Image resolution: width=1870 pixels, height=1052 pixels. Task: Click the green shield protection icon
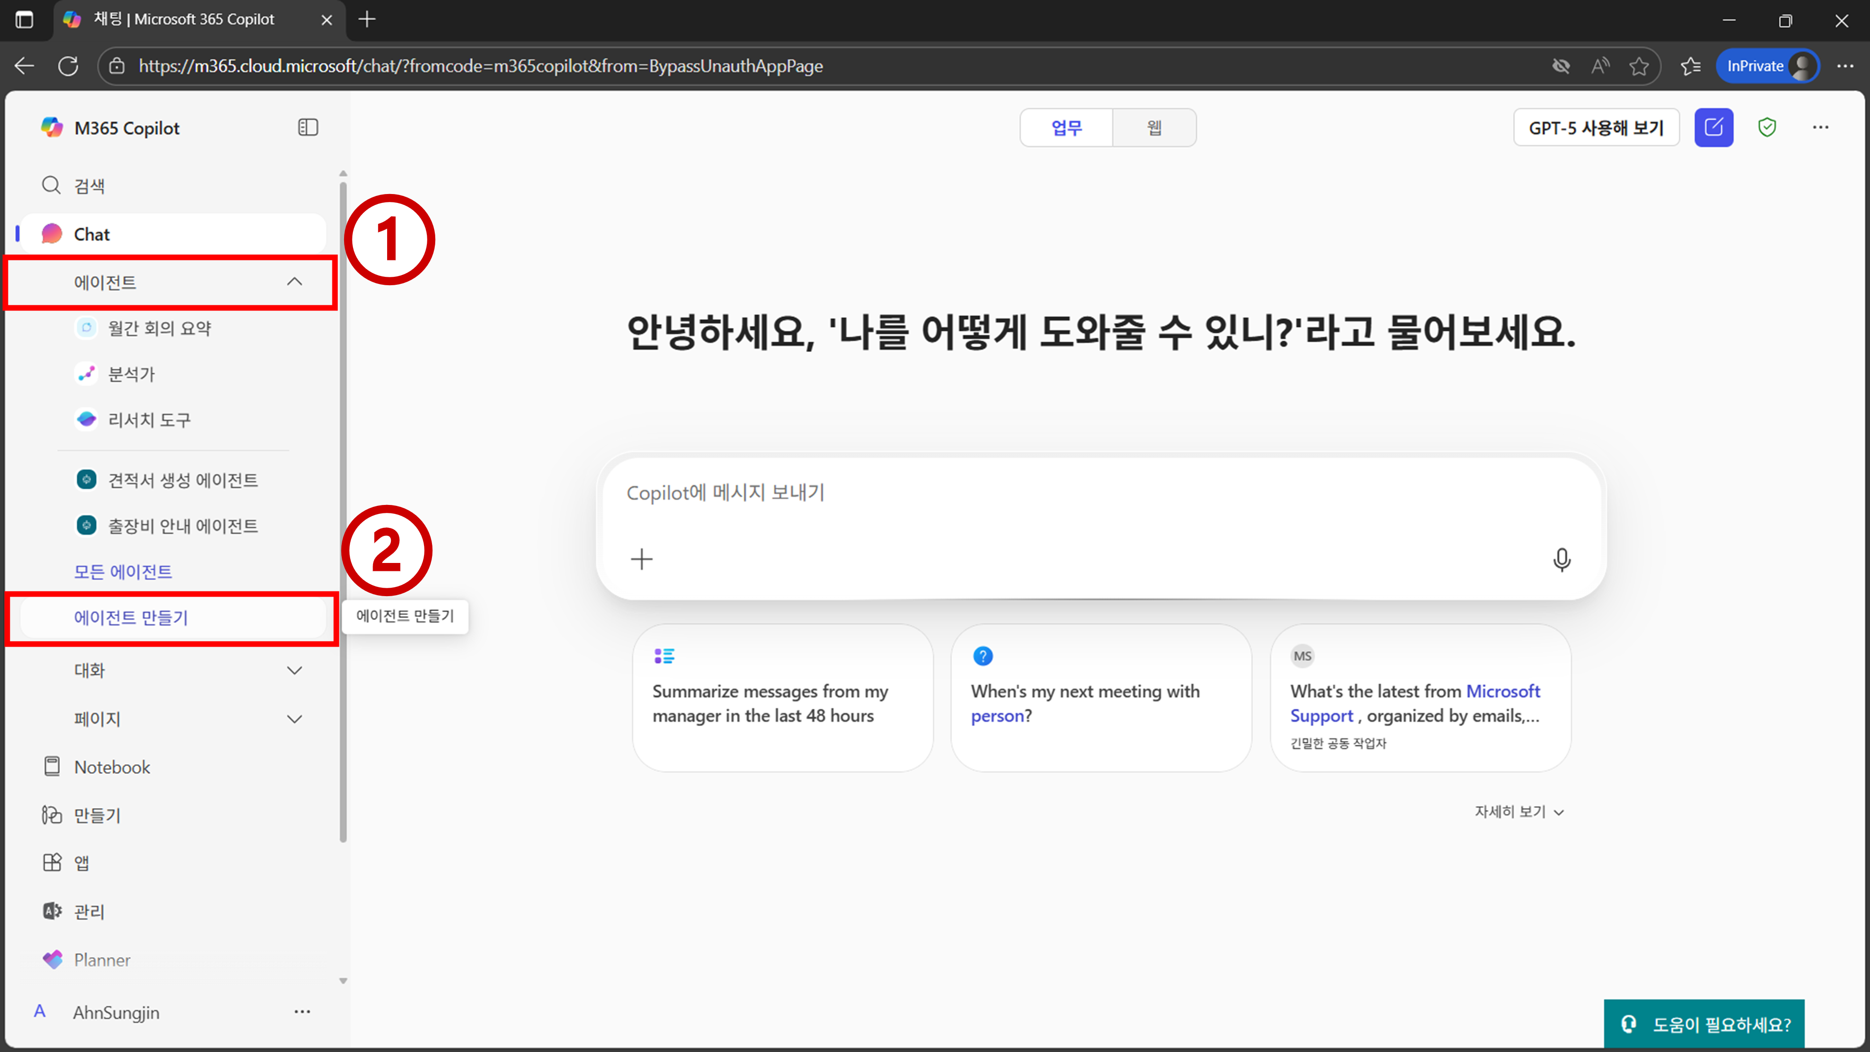pos(1767,128)
